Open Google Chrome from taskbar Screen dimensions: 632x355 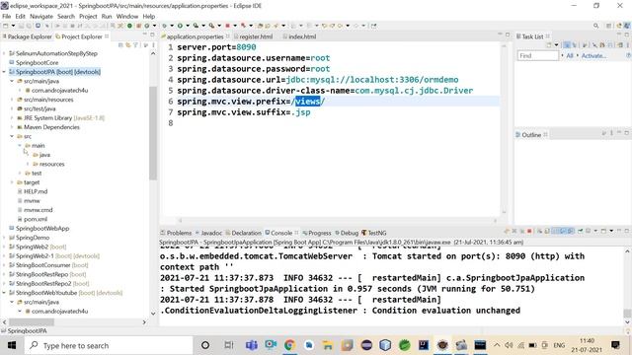pos(289,345)
